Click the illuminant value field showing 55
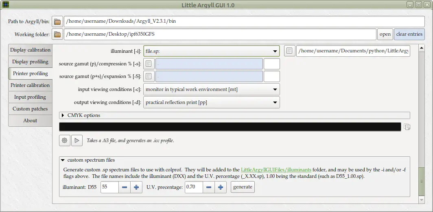The image size is (433, 212). click(109, 187)
